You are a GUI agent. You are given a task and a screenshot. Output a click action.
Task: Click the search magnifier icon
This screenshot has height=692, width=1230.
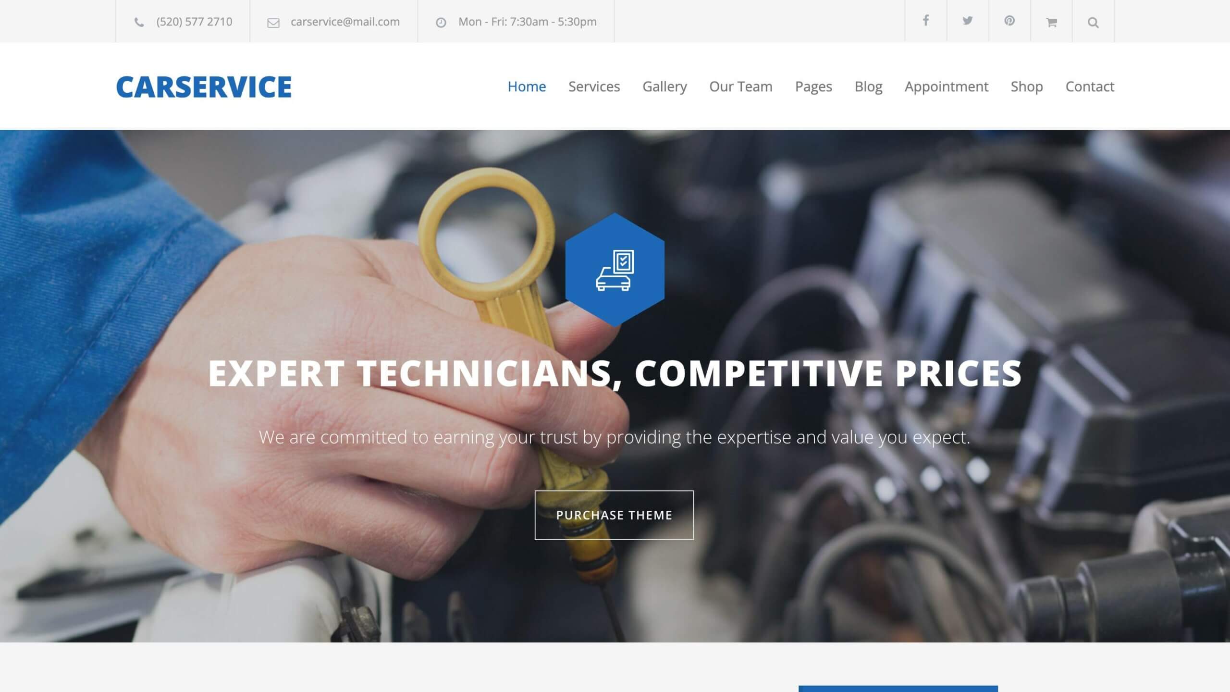click(x=1093, y=21)
